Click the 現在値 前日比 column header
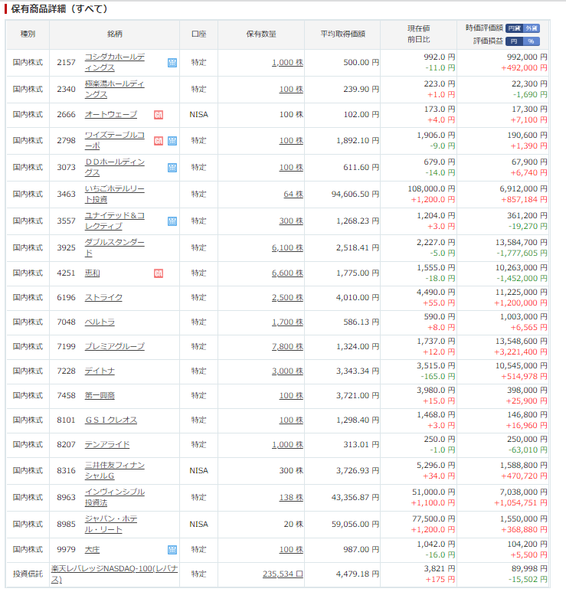566x592 pixels. tap(418, 34)
